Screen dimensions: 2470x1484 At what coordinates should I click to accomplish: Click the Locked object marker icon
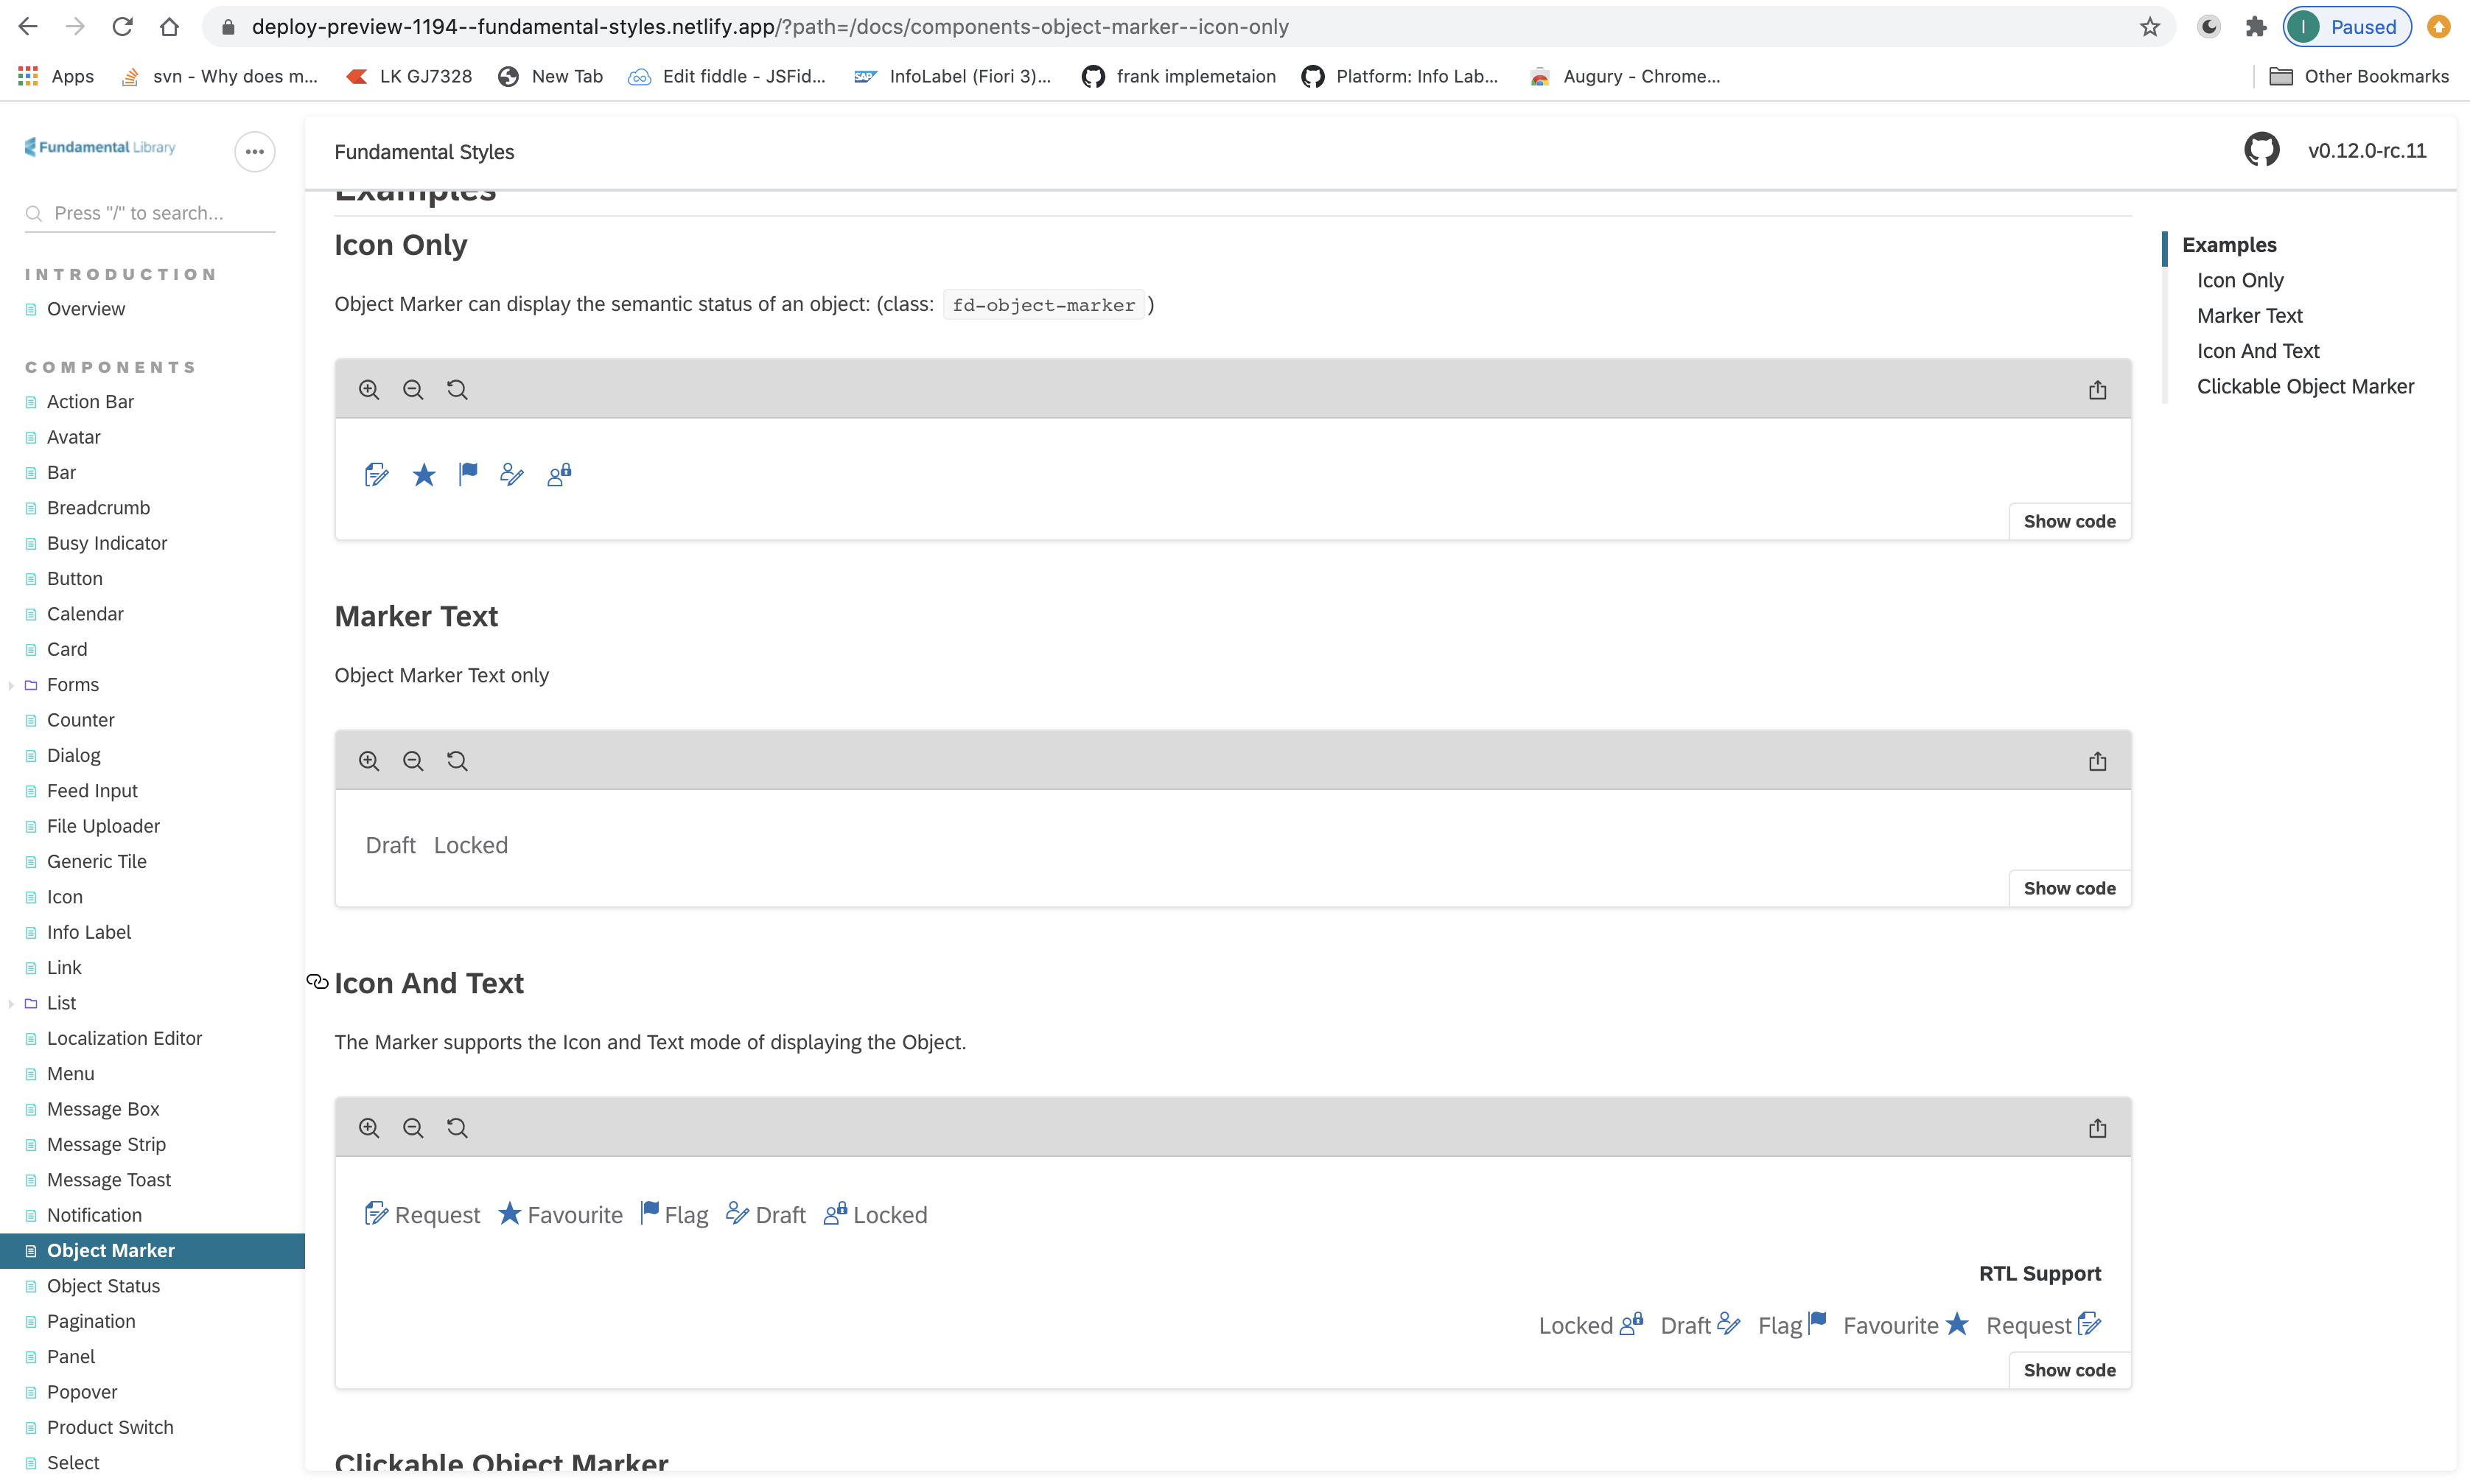[559, 474]
